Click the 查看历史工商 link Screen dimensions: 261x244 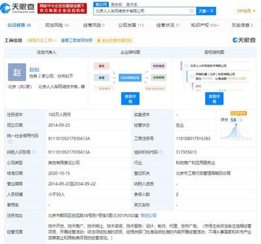[x=42, y=41]
